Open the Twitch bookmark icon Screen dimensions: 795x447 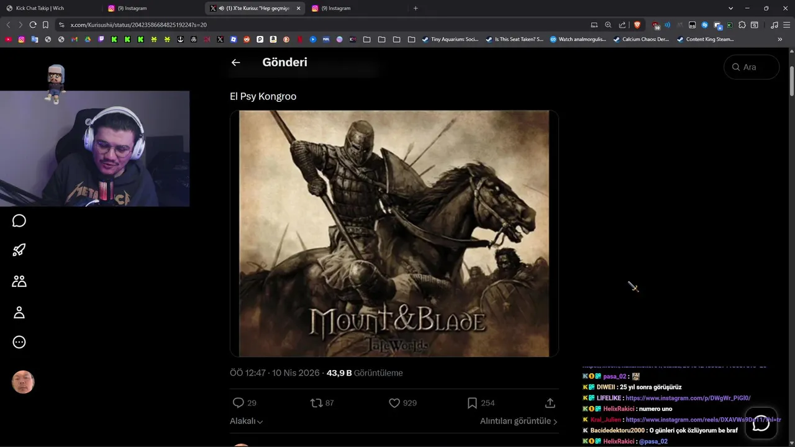point(101,39)
